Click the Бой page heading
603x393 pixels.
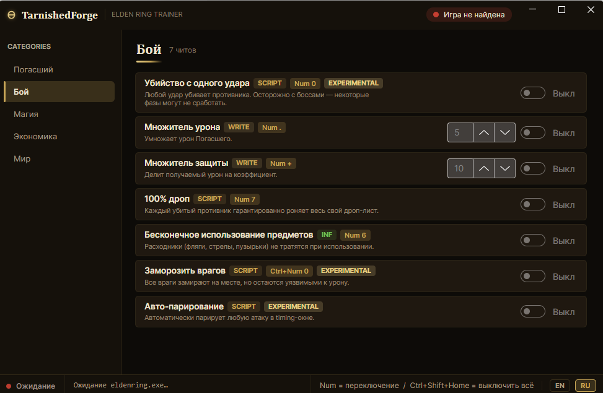[149, 50]
